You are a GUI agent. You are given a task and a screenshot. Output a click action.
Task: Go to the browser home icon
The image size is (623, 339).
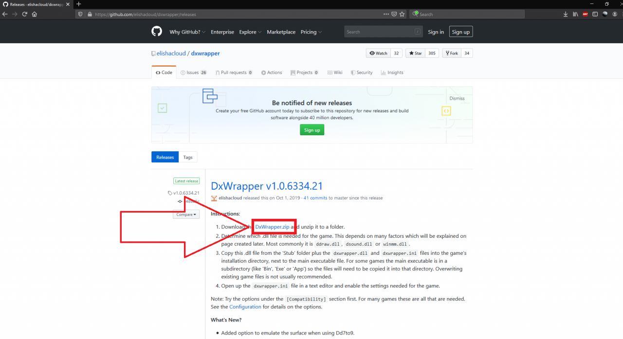tap(35, 14)
